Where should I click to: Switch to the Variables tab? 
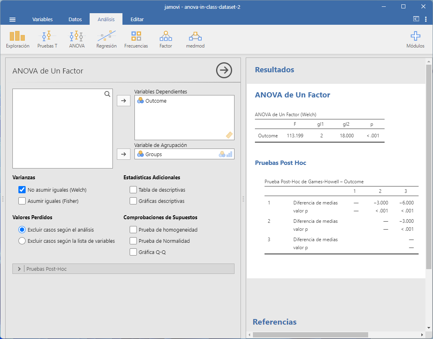click(x=42, y=19)
